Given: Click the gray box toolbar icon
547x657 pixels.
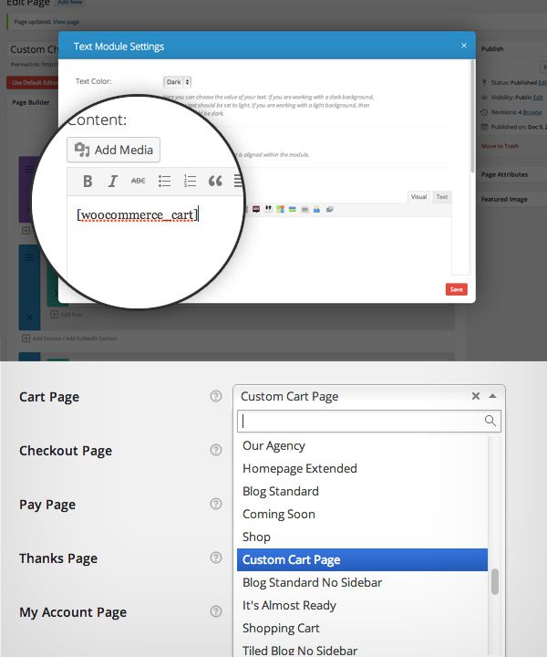Looking at the screenshot, I should click(304, 209).
